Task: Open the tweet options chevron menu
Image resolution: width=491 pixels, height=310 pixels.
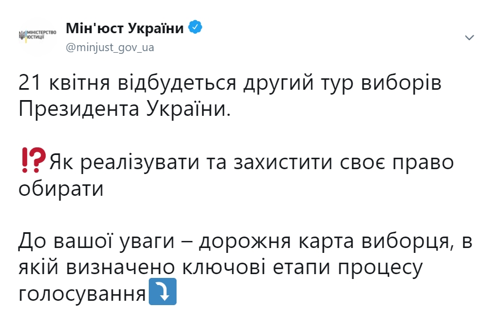Action: coord(469,38)
